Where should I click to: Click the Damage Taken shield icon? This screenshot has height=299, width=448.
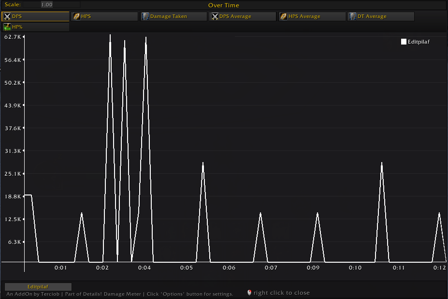(145, 16)
